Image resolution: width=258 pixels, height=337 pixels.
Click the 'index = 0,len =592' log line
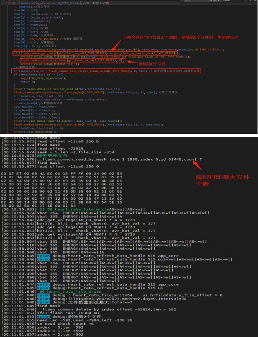42,327
